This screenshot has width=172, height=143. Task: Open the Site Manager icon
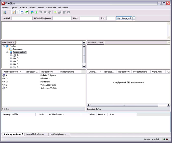(5, 12)
